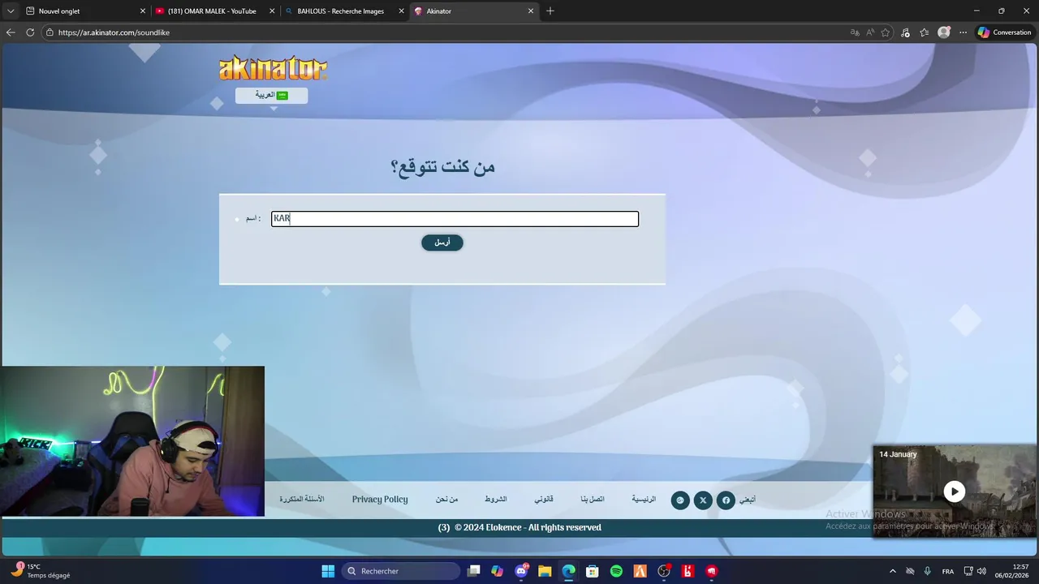Show hidden system tray icons chevron
This screenshot has height=584, width=1039.
click(x=893, y=571)
